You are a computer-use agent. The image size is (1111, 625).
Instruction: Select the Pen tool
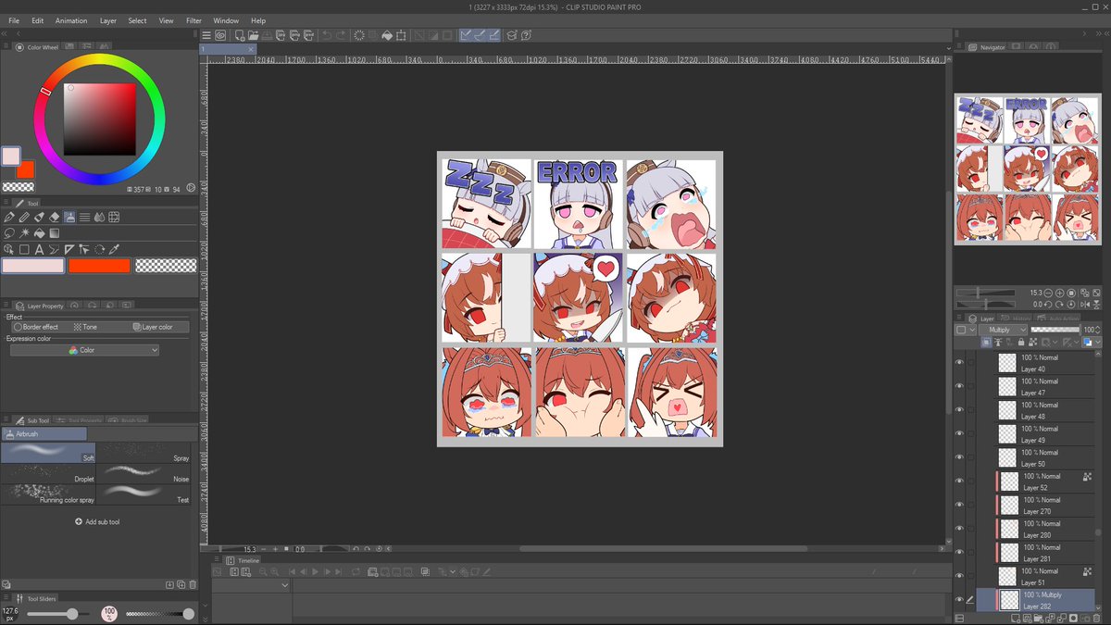[x=10, y=217]
